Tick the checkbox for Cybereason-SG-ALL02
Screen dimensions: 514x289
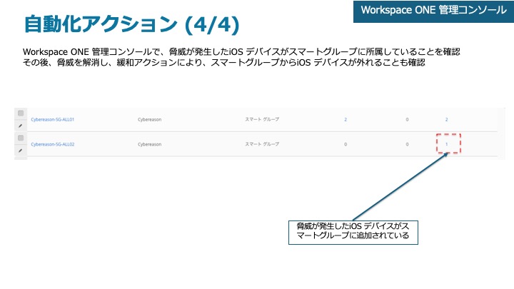21,138
